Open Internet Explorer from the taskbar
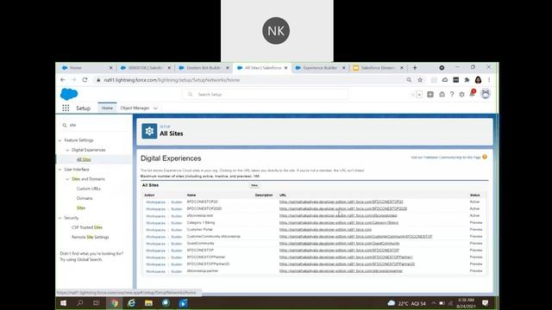Viewport: 552px width, 310px height. click(x=131, y=303)
